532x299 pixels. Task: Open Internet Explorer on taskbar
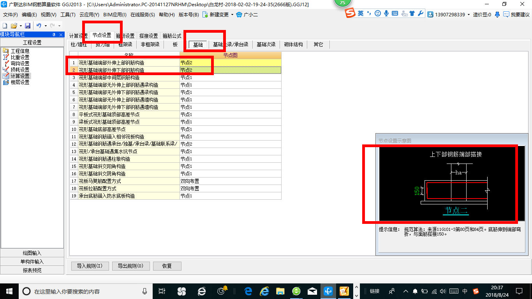(x=264, y=291)
